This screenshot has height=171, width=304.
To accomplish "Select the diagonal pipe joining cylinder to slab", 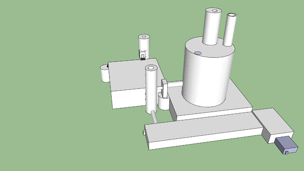I will (154, 117).
